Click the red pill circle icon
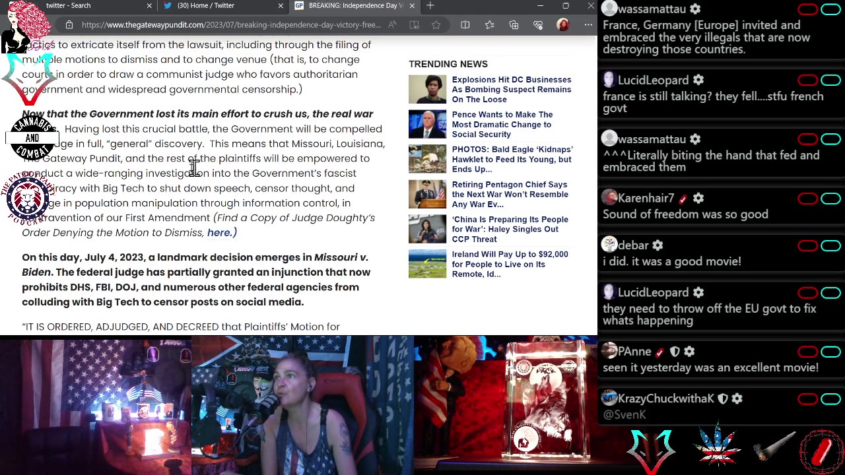845x475 pixels. pyautogui.click(x=821, y=452)
